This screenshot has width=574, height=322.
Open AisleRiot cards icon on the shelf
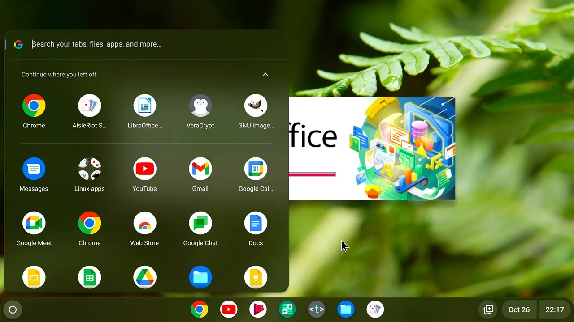coord(375,309)
